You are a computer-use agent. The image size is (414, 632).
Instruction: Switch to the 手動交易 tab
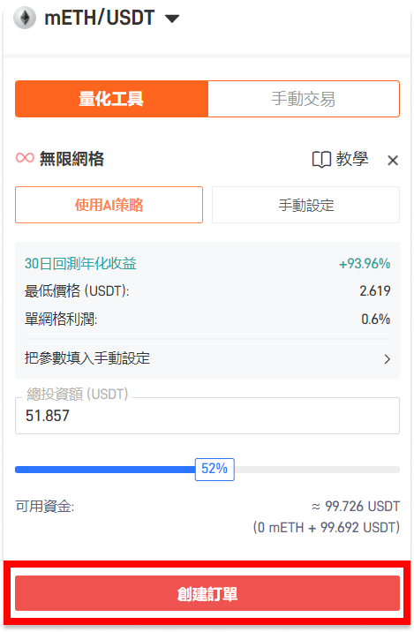(x=304, y=99)
